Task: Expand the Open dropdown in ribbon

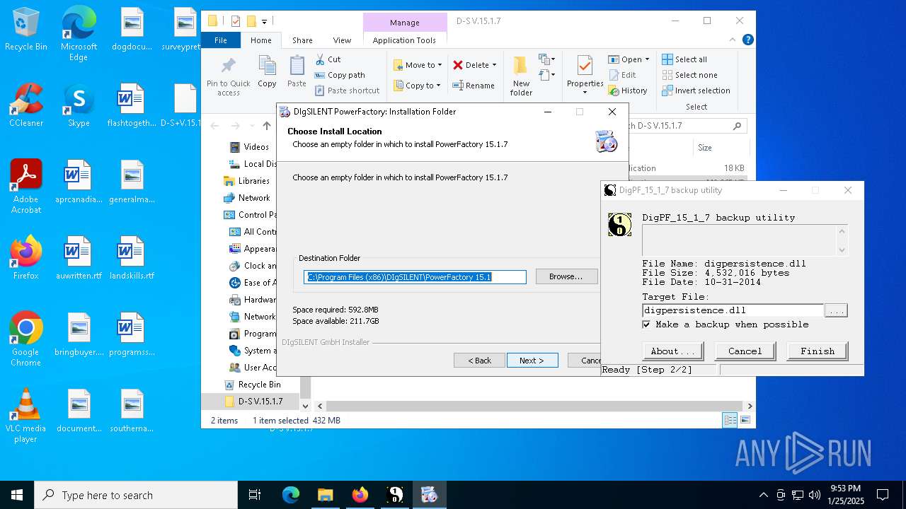Action: (647, 59)
